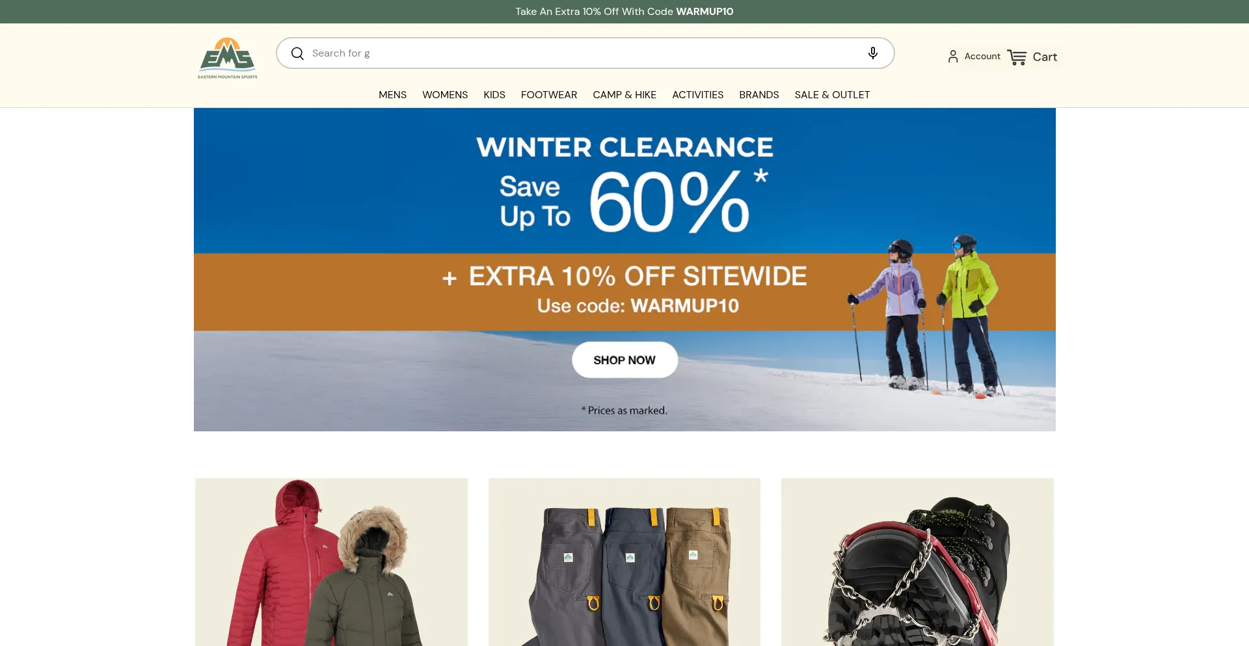Open the shopping cart icon

[1017, 57]
